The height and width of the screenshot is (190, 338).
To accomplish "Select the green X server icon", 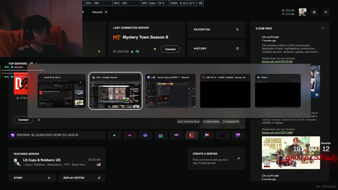I will (x=114, y=135).
